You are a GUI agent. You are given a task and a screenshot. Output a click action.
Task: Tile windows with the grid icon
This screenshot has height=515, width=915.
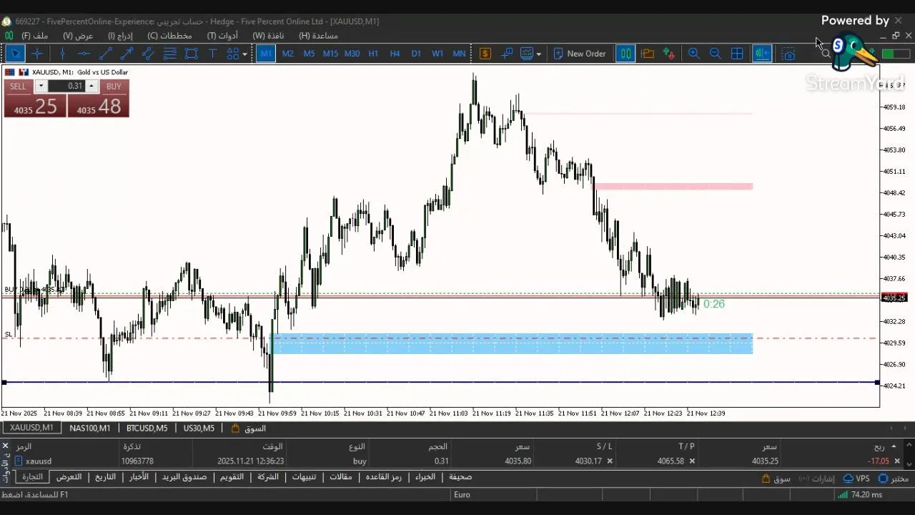(x=737, y=54)
